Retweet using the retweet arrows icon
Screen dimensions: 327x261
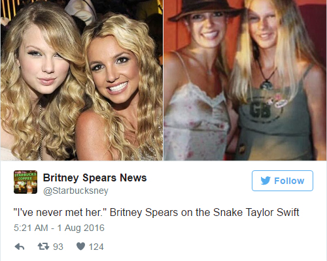click(43, 247)
